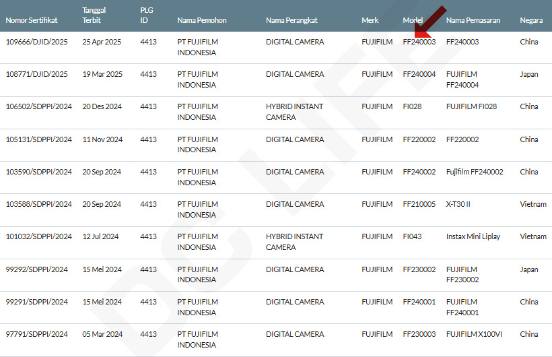The width and height of the screenshot is (552, 357).
Task: Click Japan in the FF230002 row
Action: coord(528,269)
